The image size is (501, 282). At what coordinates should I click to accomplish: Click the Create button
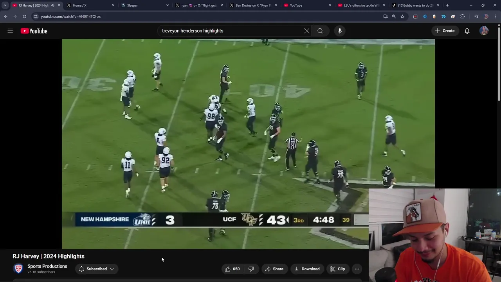point(445,31)
